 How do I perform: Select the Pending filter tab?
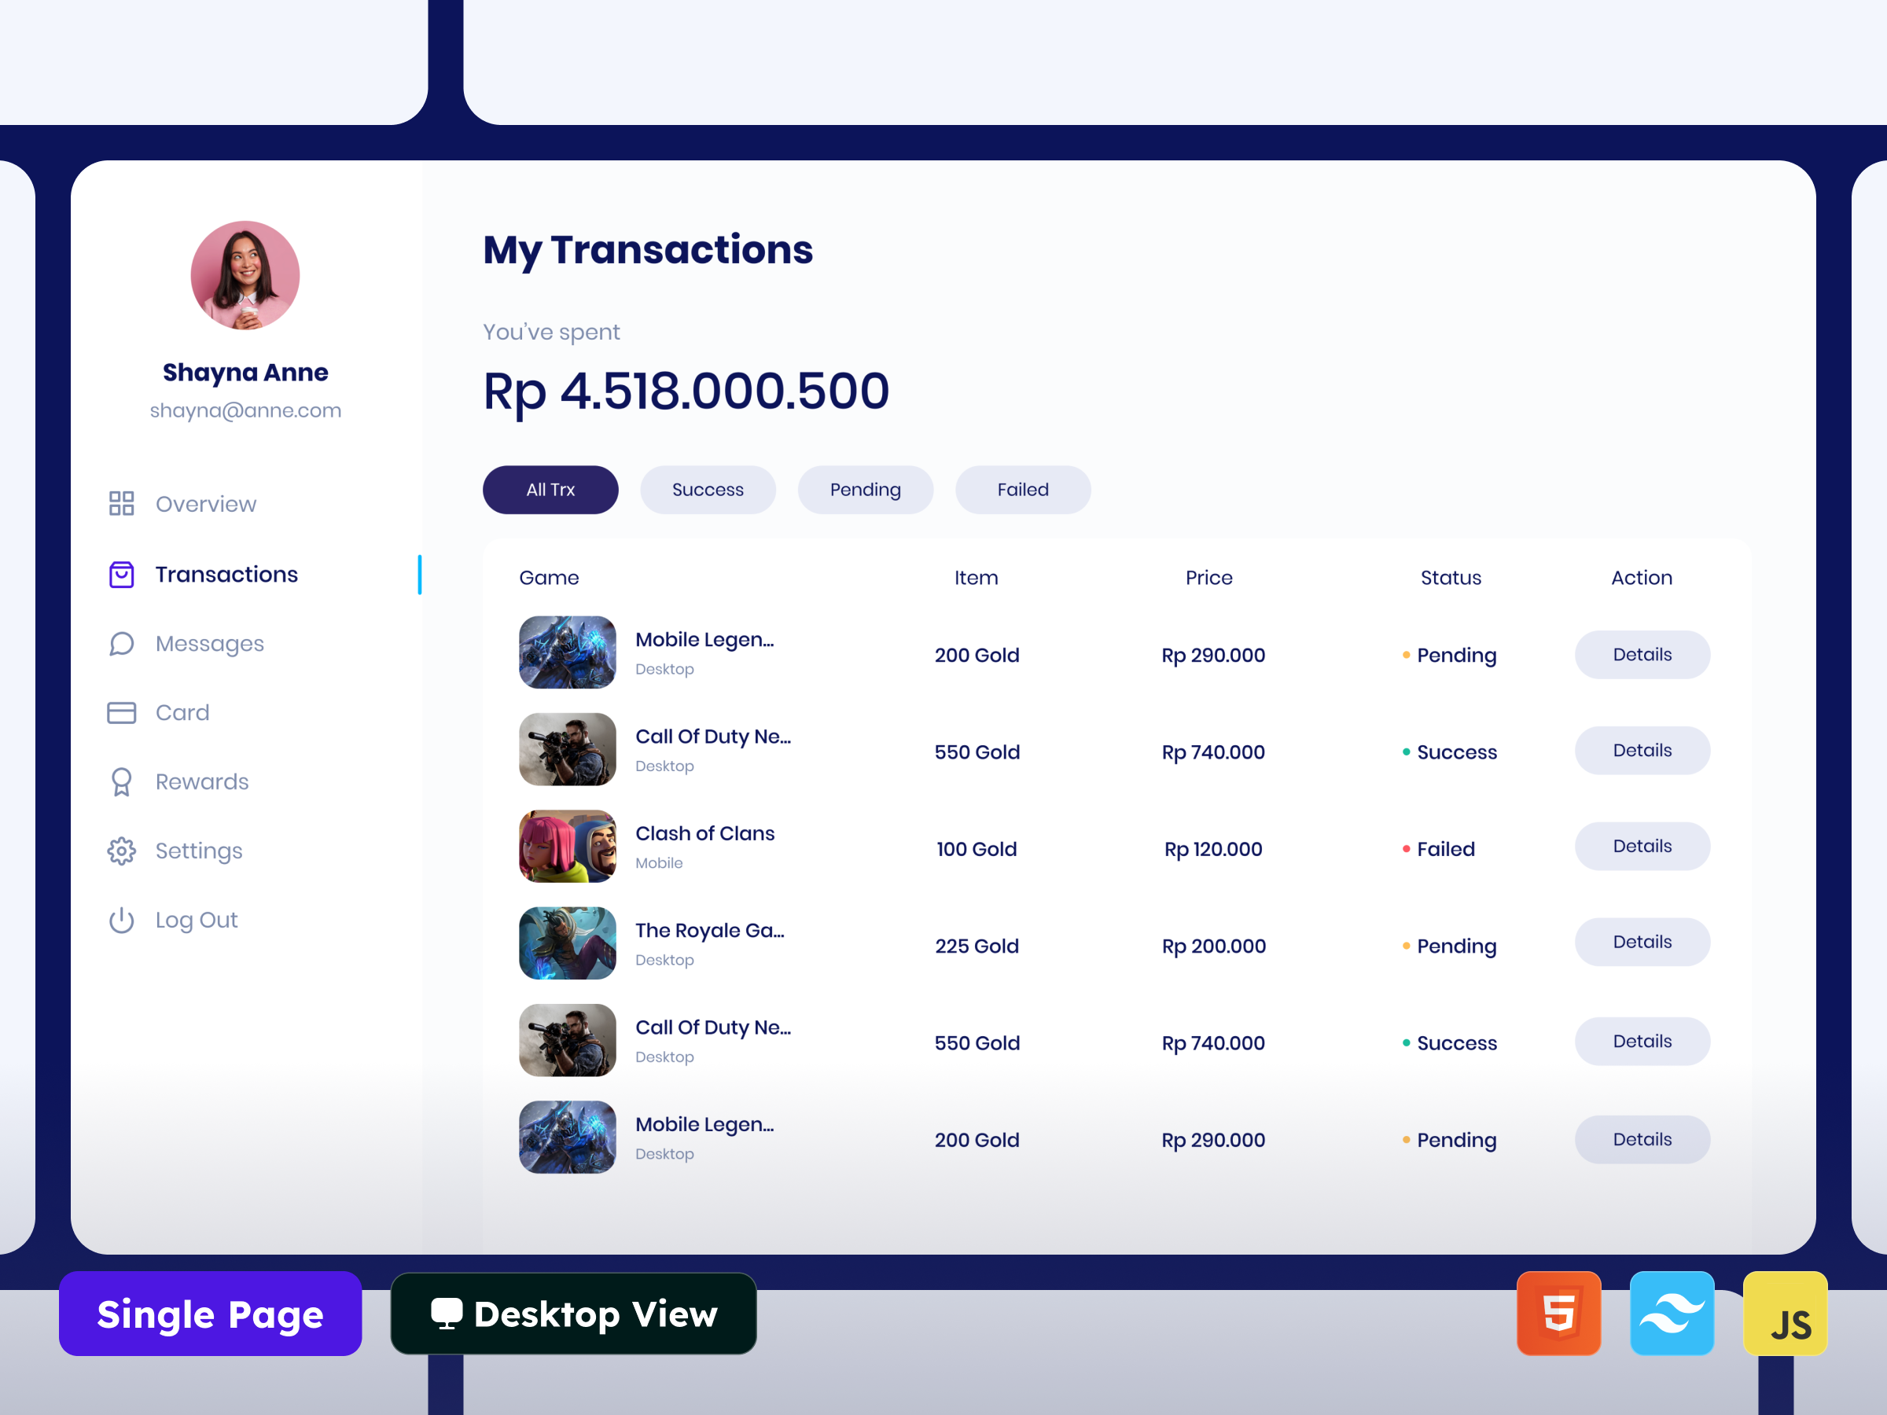(x=865, y=490)
